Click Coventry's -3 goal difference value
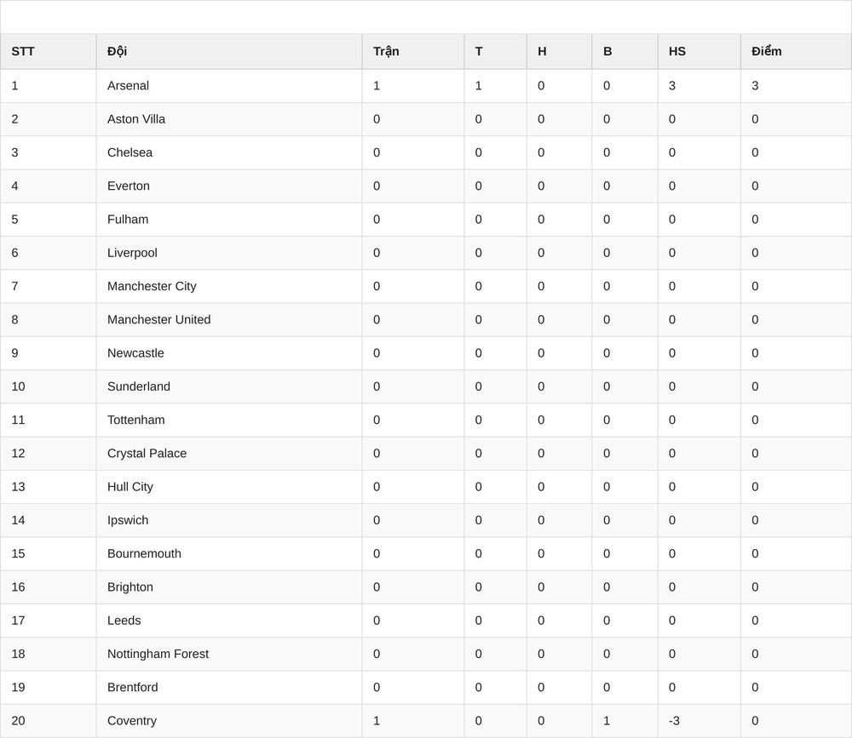 click(x=674, y=721)
